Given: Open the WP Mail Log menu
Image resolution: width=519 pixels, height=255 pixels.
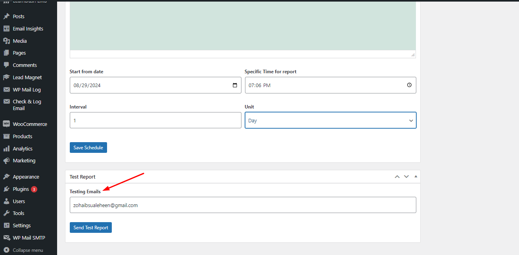Looking at the screenshot, I should pos(27,90).
